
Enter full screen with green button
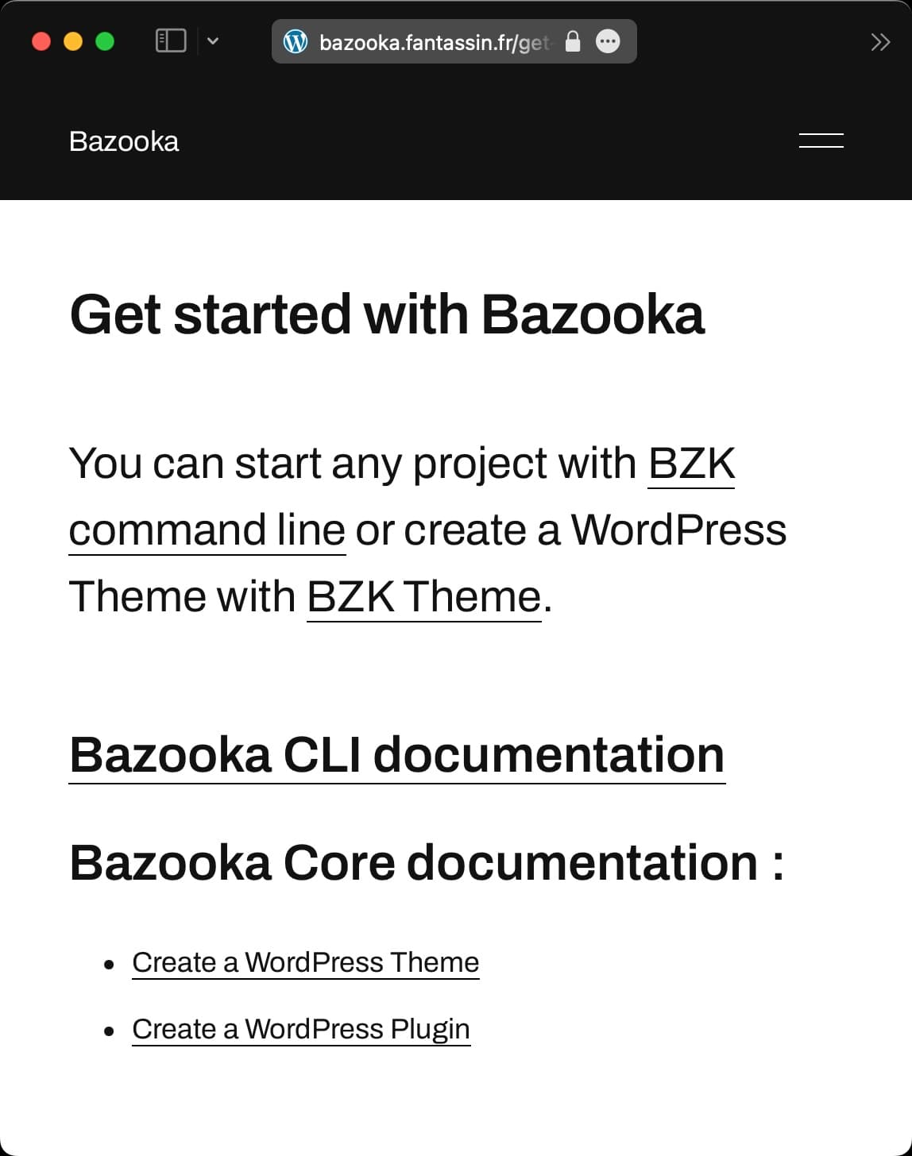point(105,41)
